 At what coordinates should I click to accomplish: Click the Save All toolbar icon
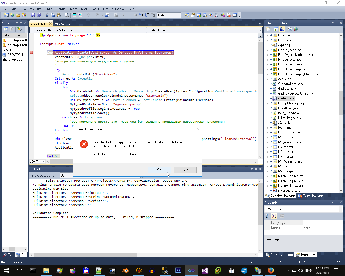(39, 15)
